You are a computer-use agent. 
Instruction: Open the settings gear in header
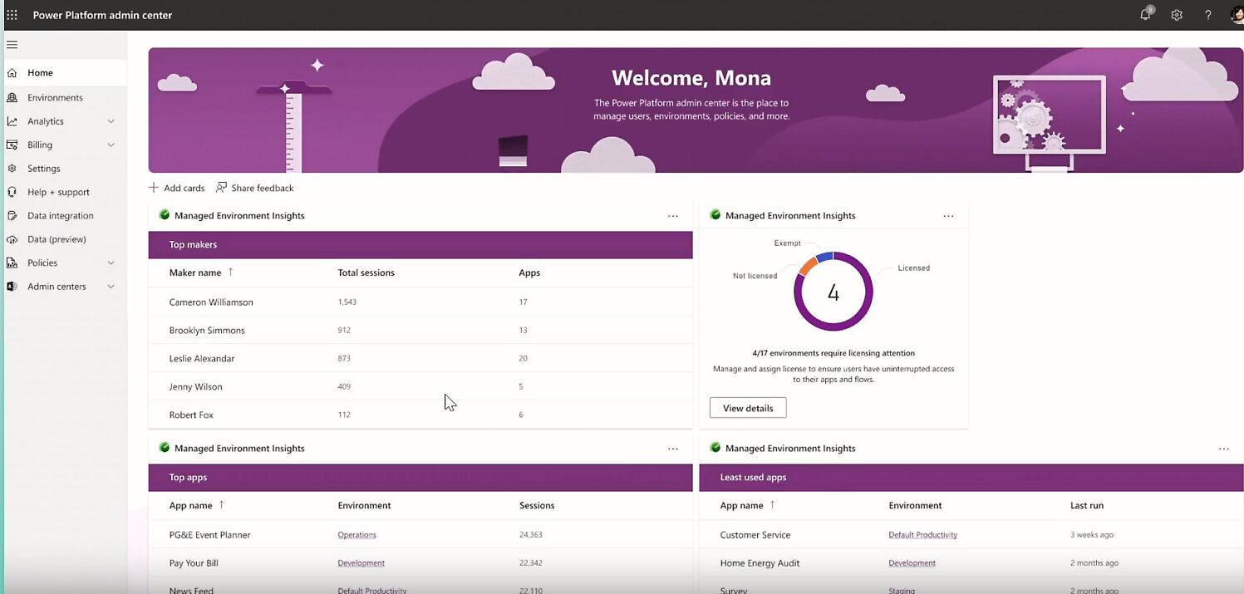pos(1177,15)
